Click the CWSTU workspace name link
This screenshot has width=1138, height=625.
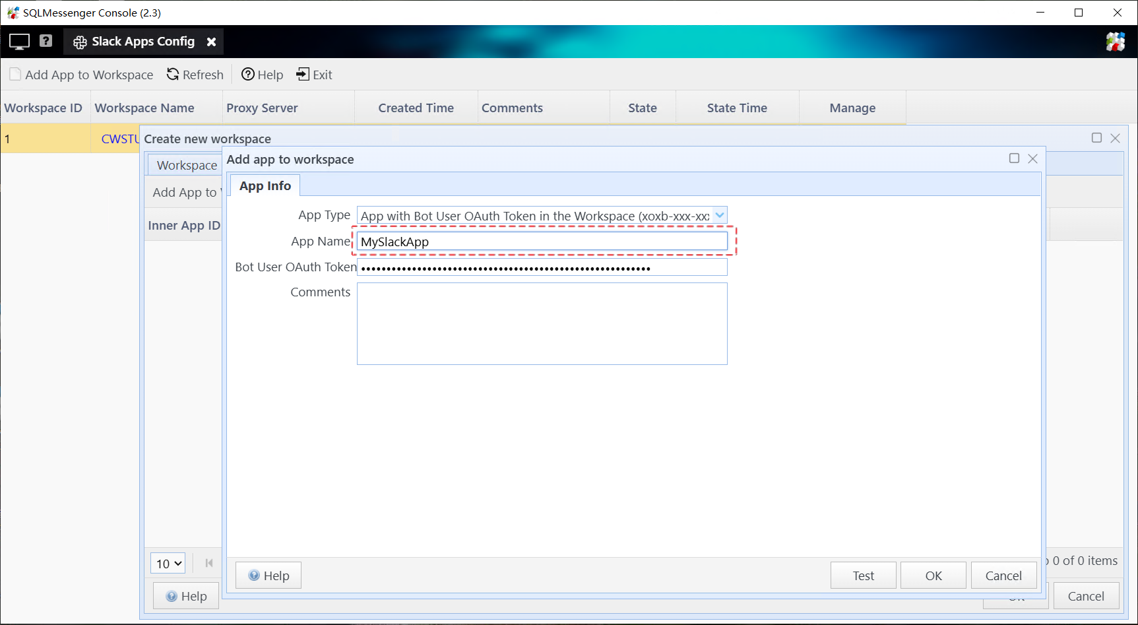pos(120,139)
